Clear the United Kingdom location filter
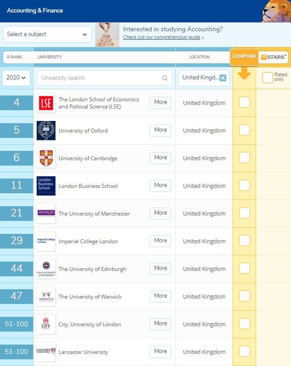 coord(223,78)
